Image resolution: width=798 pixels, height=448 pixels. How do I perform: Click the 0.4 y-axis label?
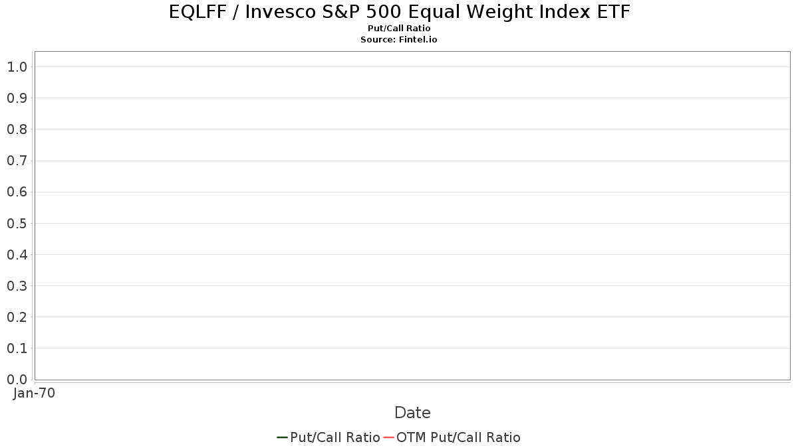17,255
